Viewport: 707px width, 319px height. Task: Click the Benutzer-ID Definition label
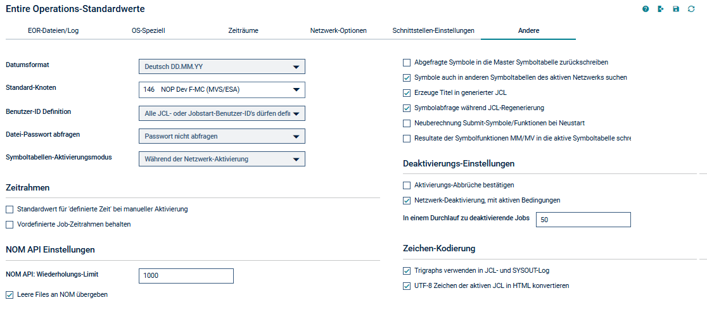point(38,111)
